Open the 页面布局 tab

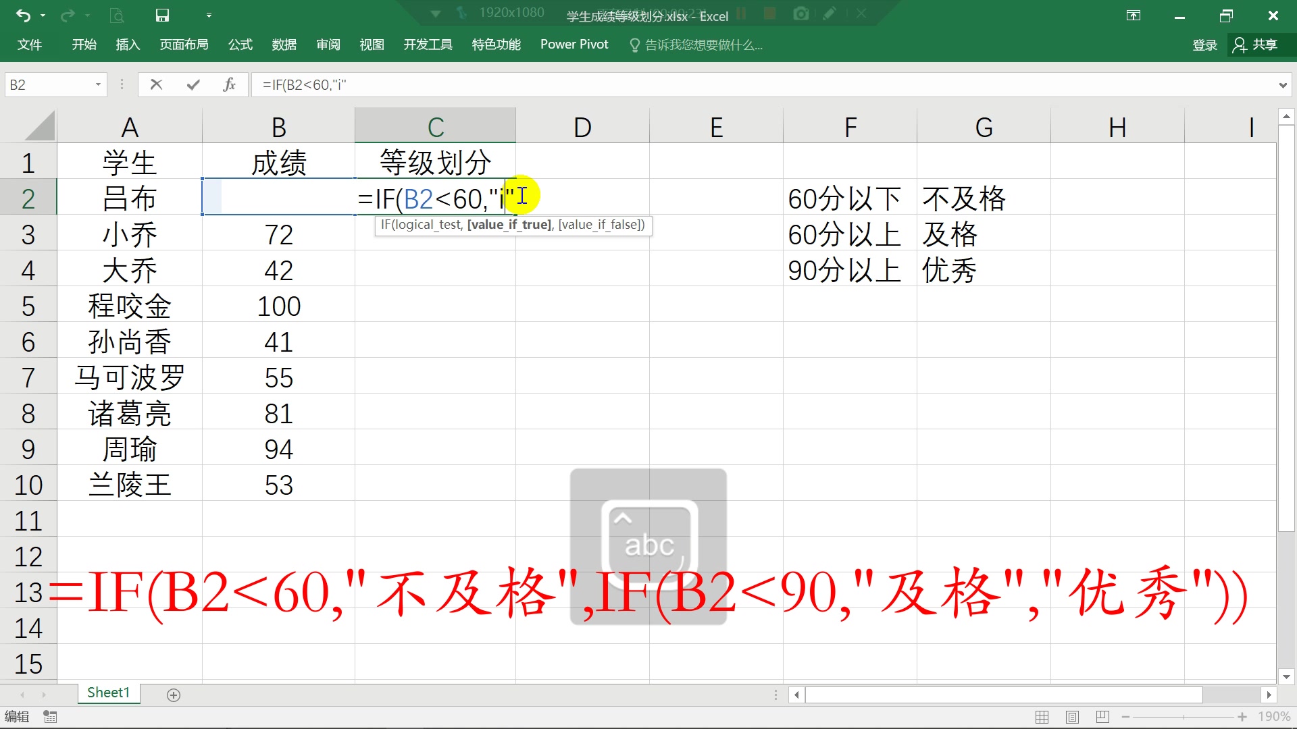[x=184, y=45]
